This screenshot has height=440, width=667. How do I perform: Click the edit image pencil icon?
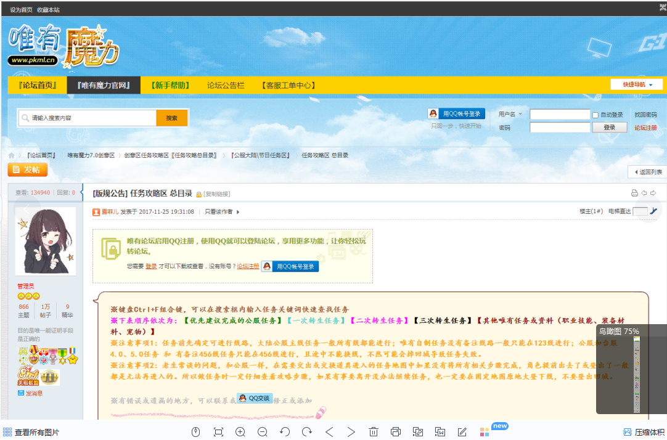pyautogui.click(x=462, y=432)
